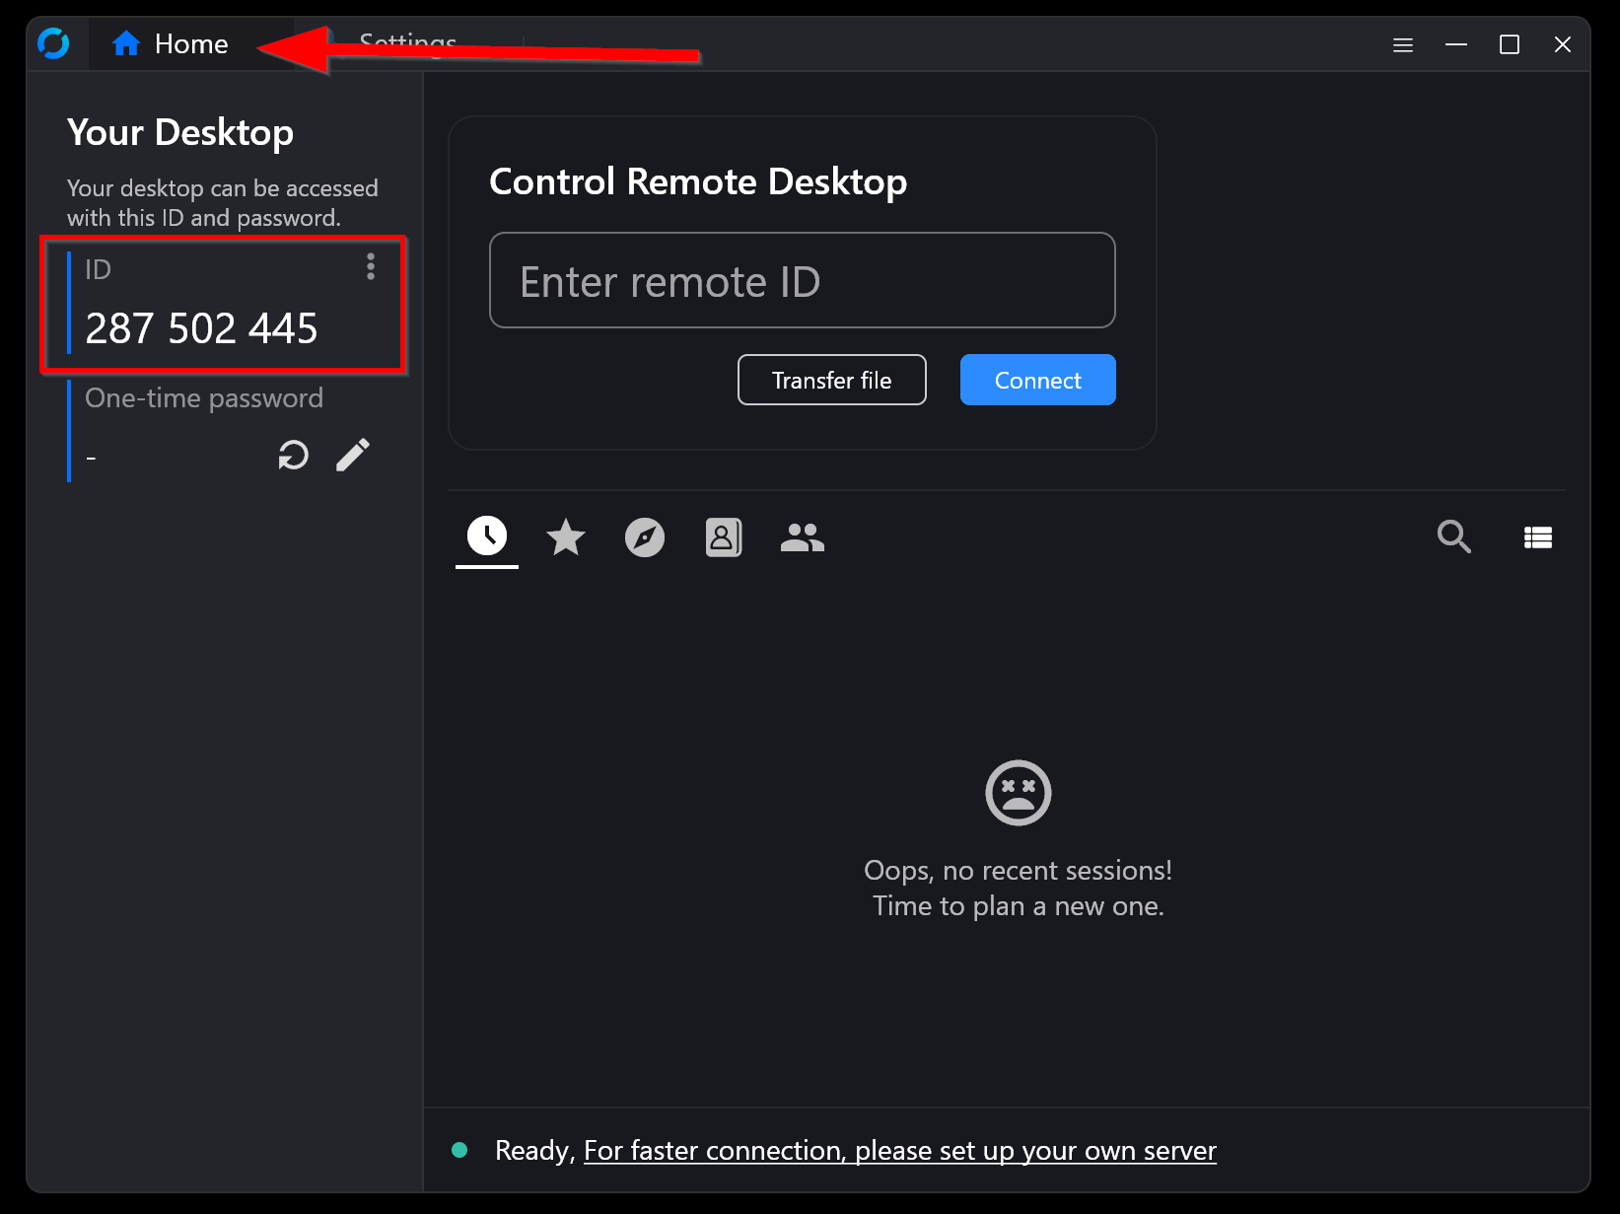Switch to the Home tab
Viewport: 1620px width, 1214px height.
(x=171, y=44)
